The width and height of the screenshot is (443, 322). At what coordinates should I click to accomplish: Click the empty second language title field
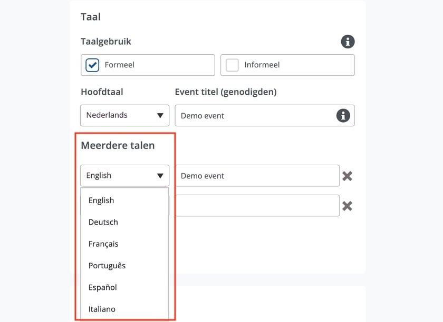pyautogui.click(x=257, y=206)
